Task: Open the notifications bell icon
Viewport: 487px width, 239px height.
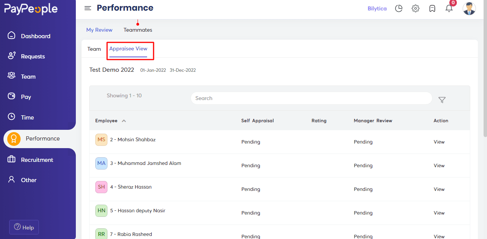Action: point(449,8)
